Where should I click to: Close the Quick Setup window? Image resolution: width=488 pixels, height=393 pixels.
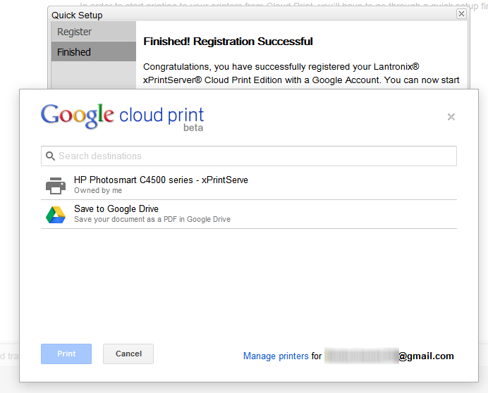(461, 13)
